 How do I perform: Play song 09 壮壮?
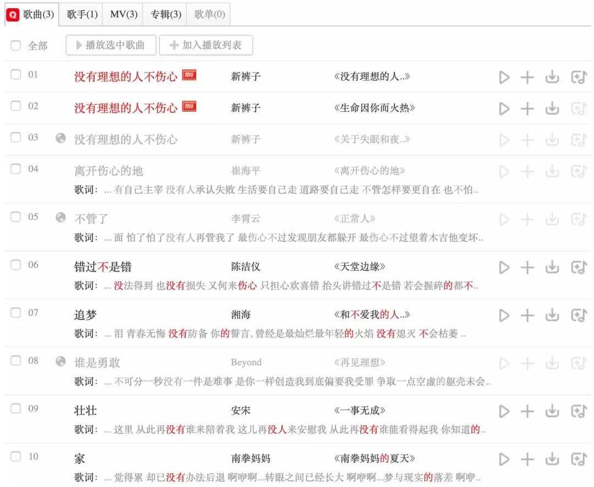[x=504, y=411]
